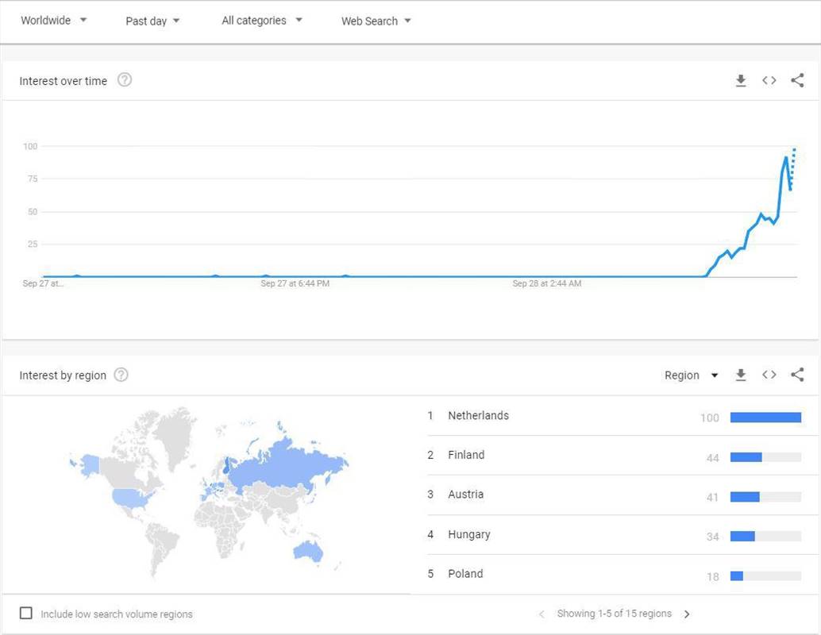This screenshot has width=821, height=635.
Task: Open Finland region entry
Action: point(466,455)
